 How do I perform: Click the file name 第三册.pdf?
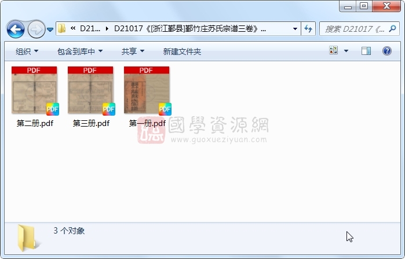coord(91,124)
